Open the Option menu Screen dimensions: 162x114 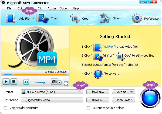(64, 8)
